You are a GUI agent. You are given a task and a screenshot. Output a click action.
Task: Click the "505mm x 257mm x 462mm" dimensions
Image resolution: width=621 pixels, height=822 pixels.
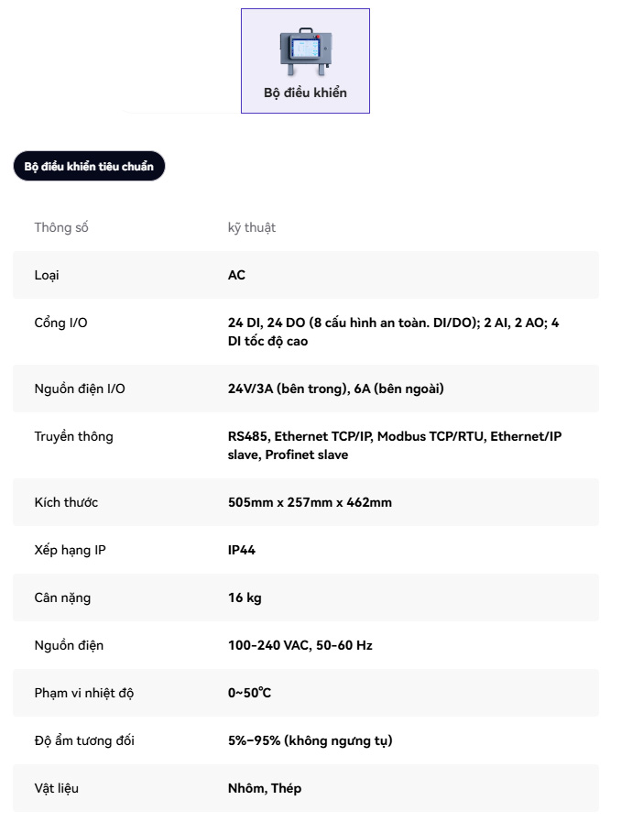pyautogui.click(x=310, y=502)
